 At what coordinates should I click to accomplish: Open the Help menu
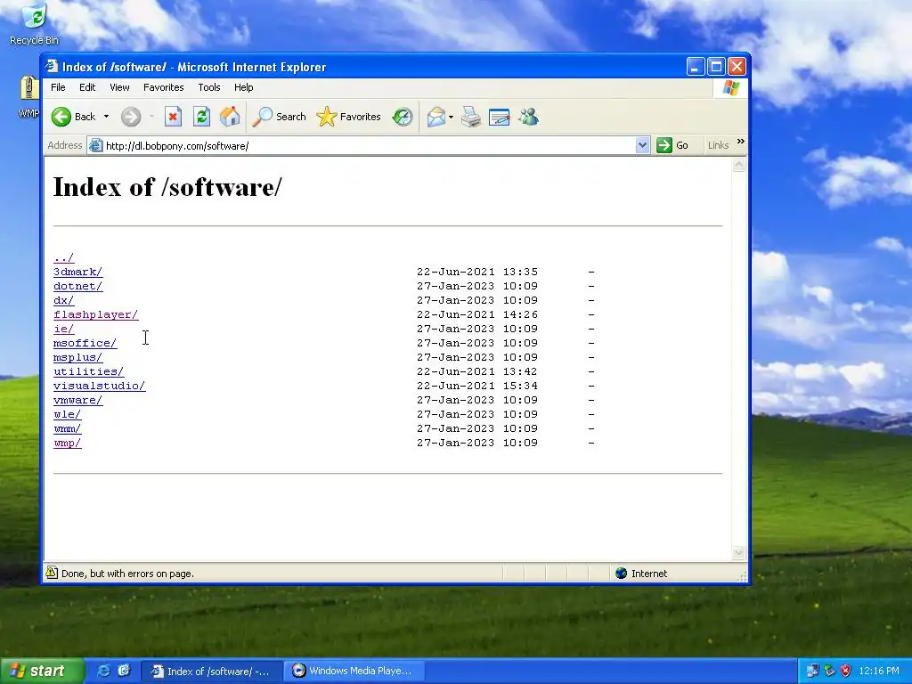click(244, 87)
